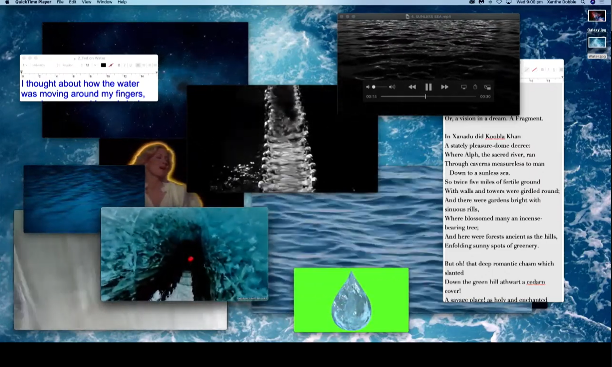This screenshot has height=367, width=612.
Task: Toggle underline in Ted on Water window
Action: click(130, 65)
